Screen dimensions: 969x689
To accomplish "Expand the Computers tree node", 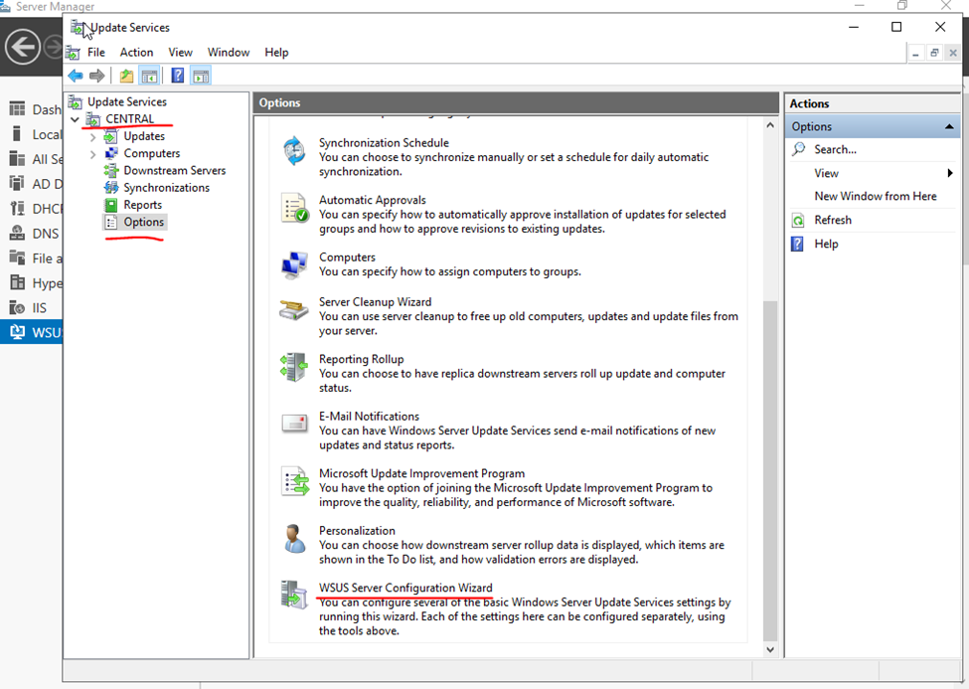I will (93, 154).
